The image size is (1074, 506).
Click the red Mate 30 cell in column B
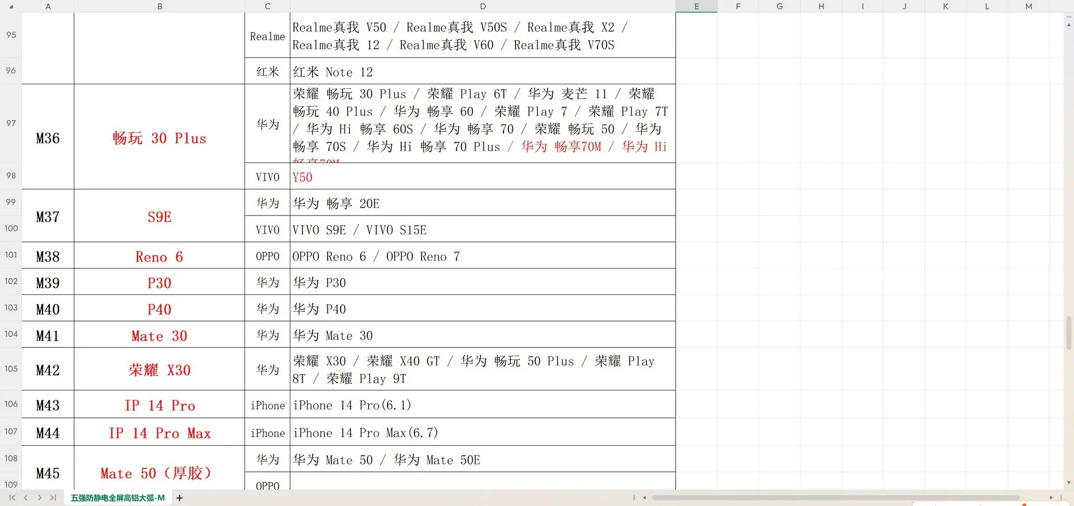(159, 335)
